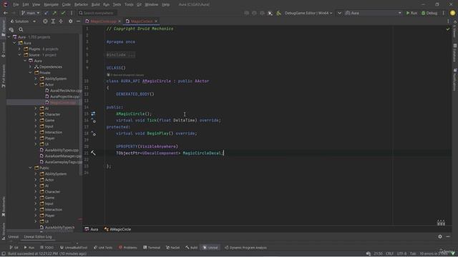Click CRLF line ending in status bar
The image size is (458, 257).
389,254
